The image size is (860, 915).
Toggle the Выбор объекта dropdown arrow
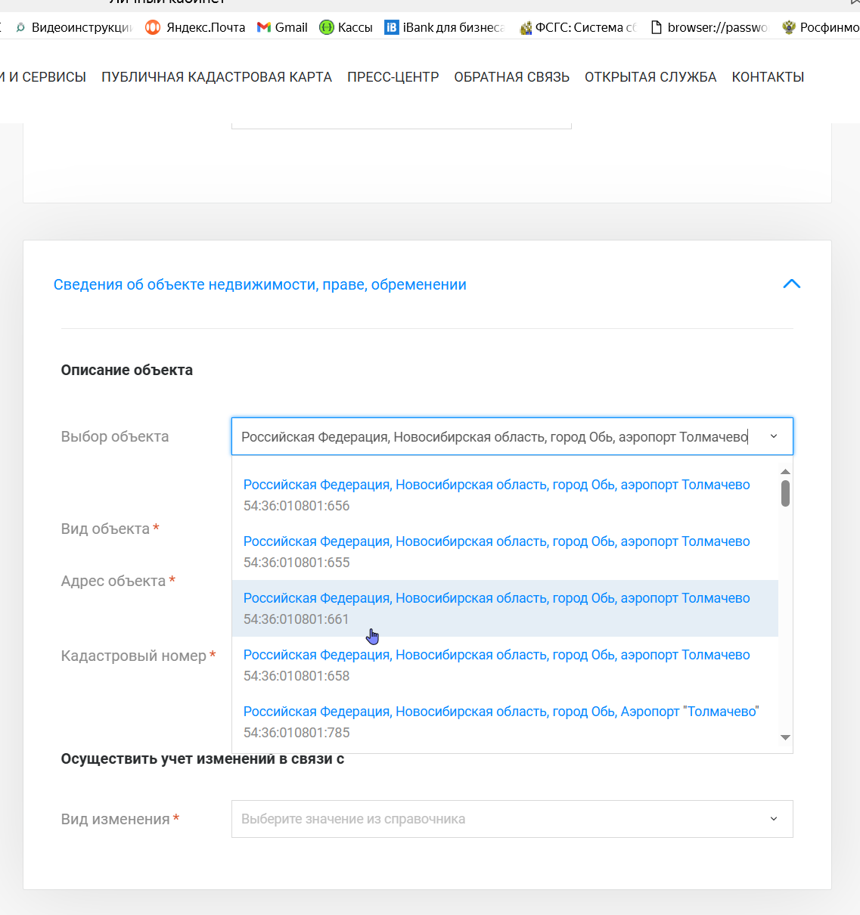pos(774,436)
